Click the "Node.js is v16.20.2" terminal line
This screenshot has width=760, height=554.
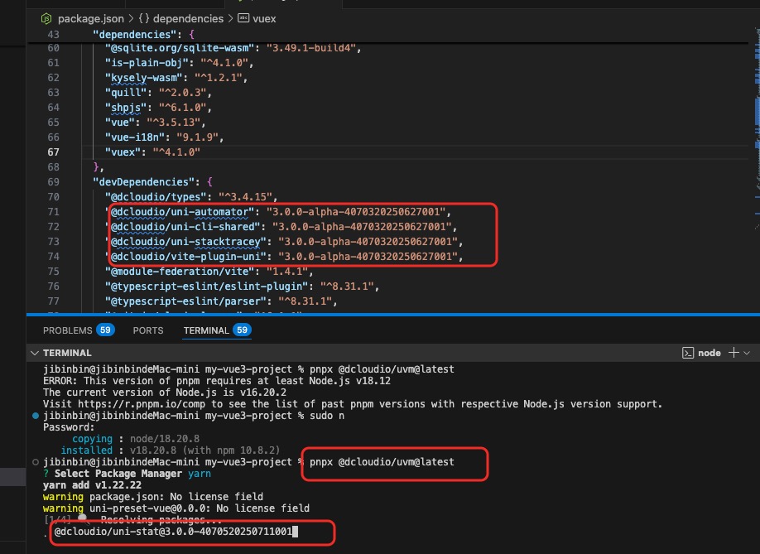(164, 393)
